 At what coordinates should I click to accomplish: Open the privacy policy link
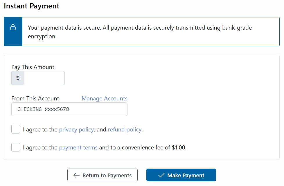pos(76,130)
